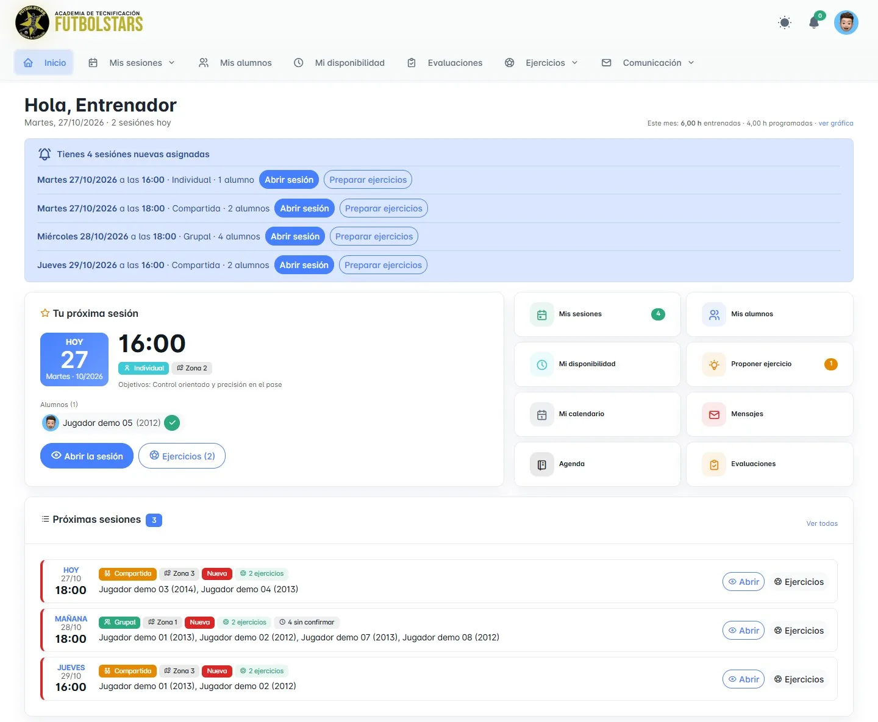The height and width of the screenshot is (722, 878).
Task: Open the user avatar in header
Action: pos(846,23)
